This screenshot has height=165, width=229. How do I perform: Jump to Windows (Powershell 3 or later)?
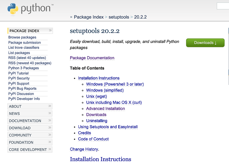[x=115, y=84]
